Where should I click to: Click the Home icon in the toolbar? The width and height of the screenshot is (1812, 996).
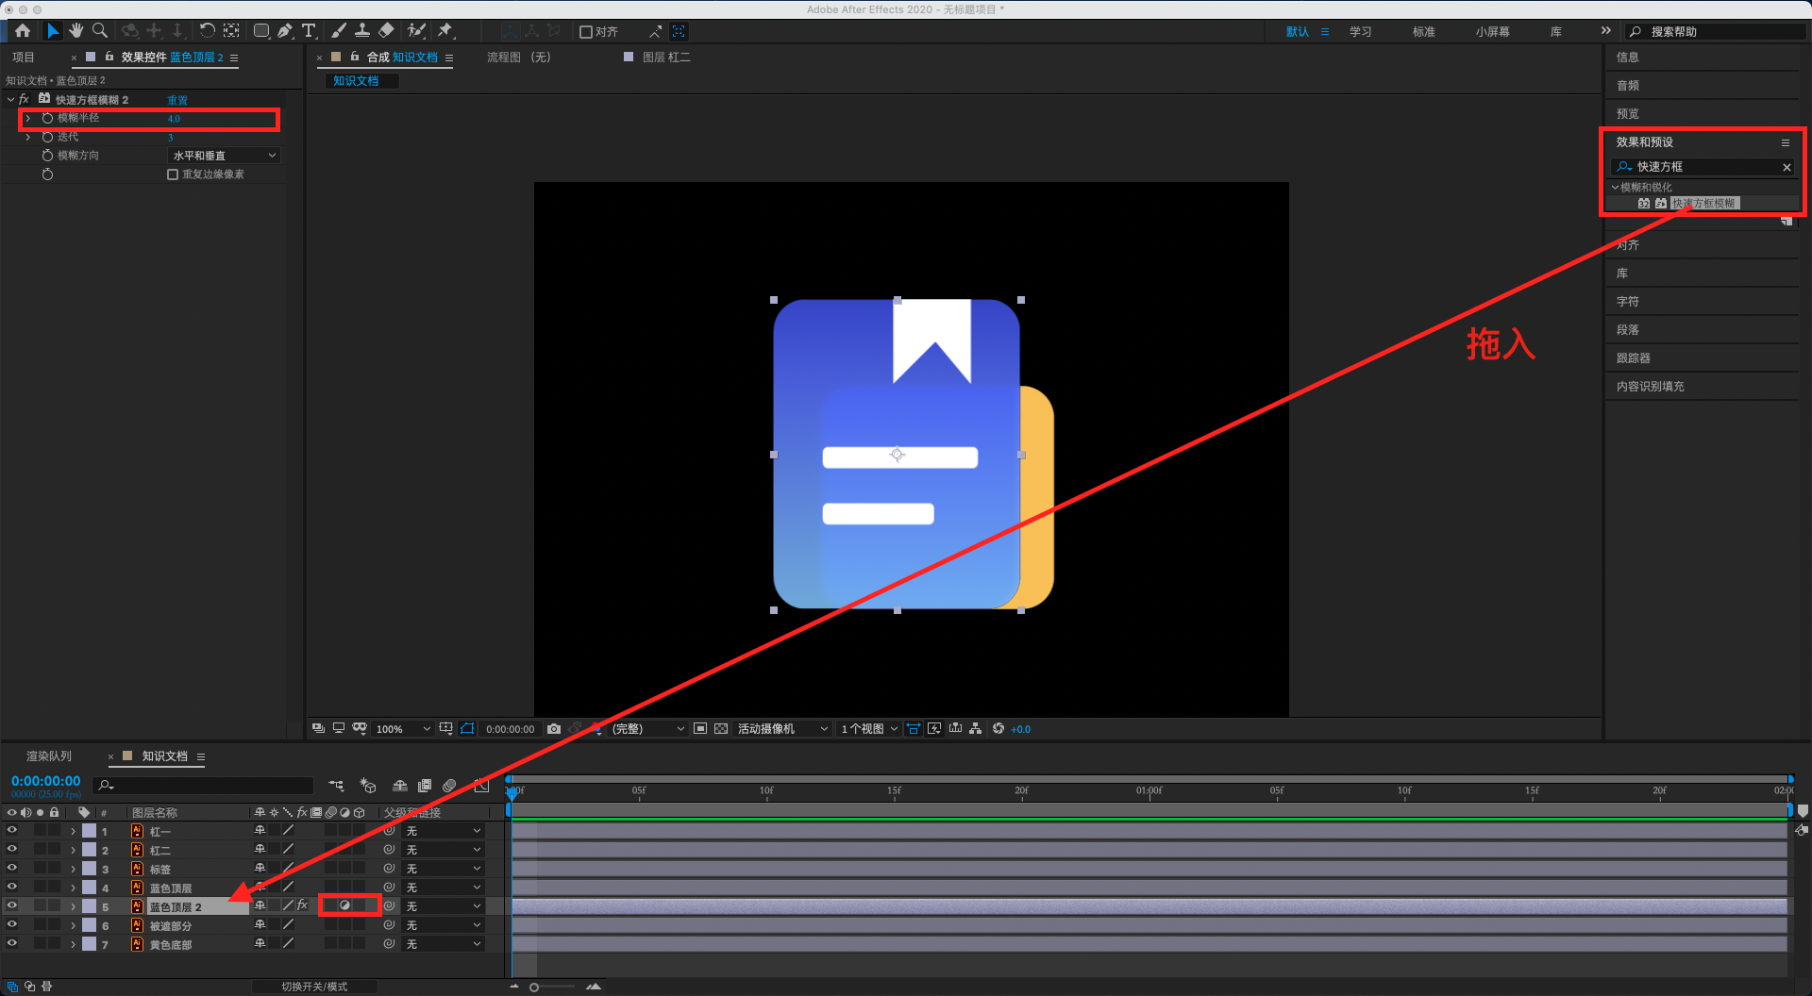click(x=23, y=31)
